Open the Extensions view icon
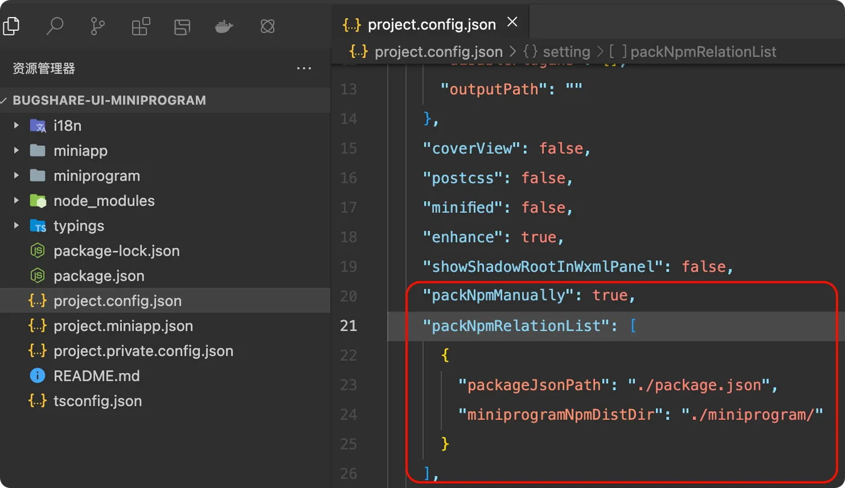 [141, 26]
